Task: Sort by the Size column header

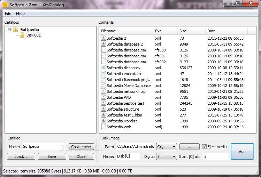Action: [x=191, y=31]
